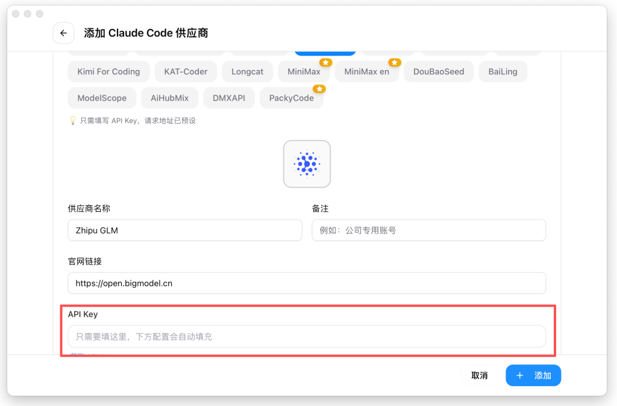Choose the DouBaoSeed preset
The width and height of the screenshot is (617, 406).
coord(439,71)
